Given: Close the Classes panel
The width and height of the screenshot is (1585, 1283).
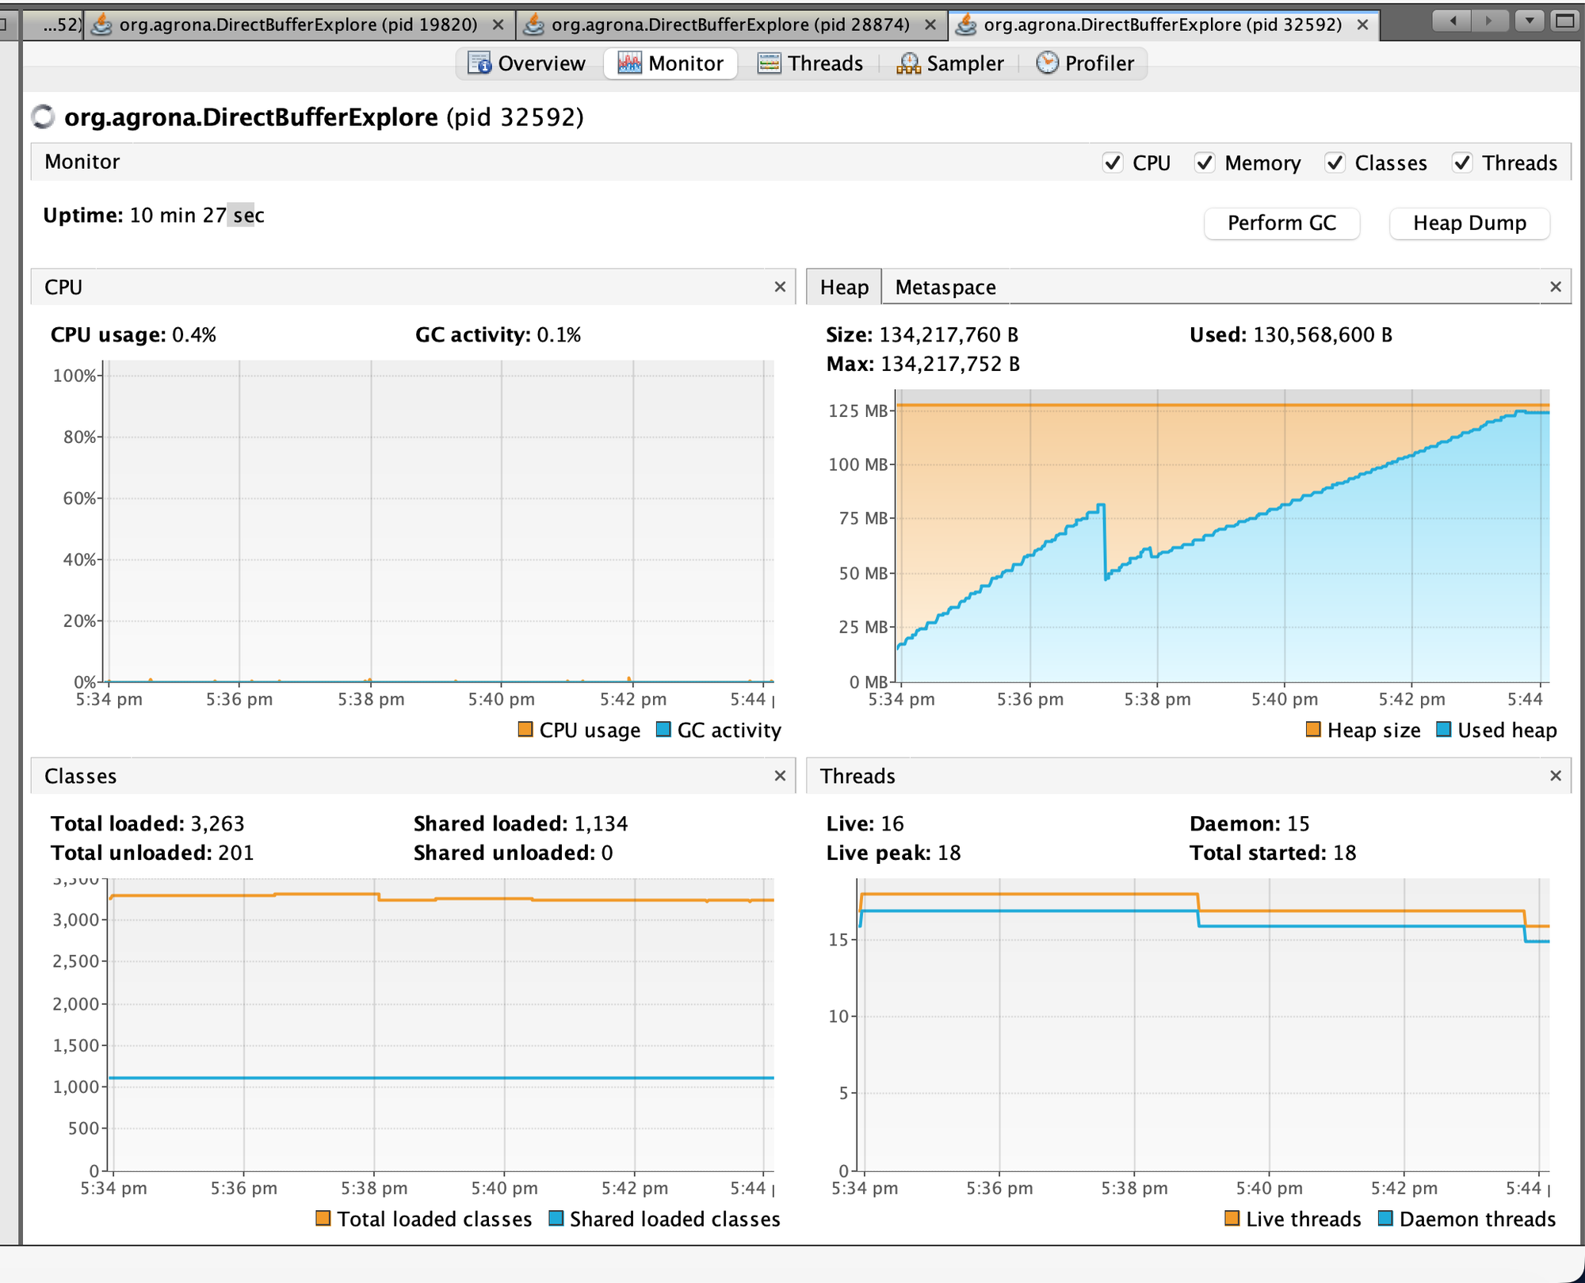Looking at the screenshot, I should point(780,776).
